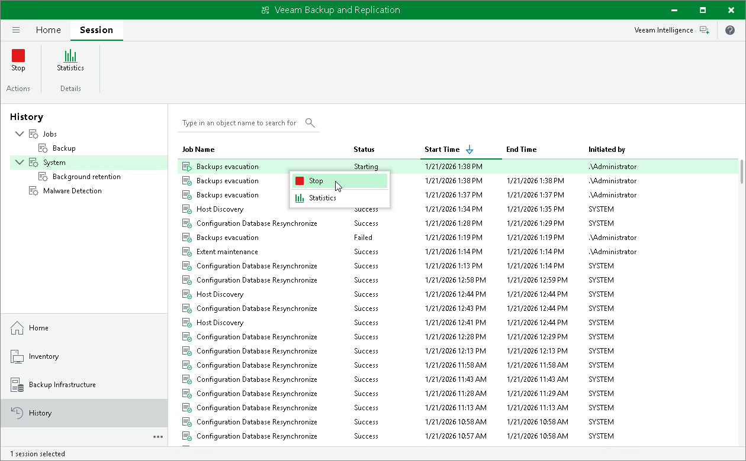
Task: Click icon of the Failed Backups evacuation row
Action: [x=187, y=238]
